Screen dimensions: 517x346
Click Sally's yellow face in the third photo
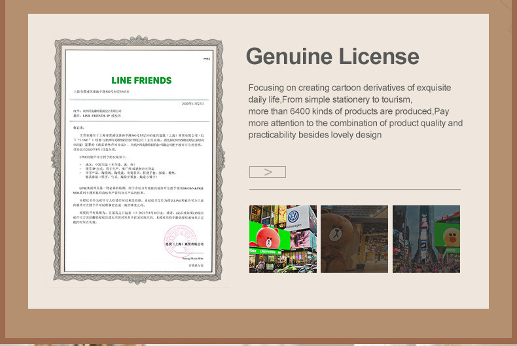pyautogui.click(x=451, y=237)
